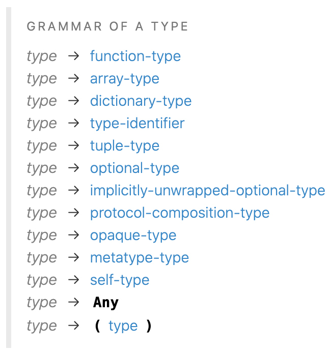Follow the metatype-type link
331x352 pixels.
[x=140, y=258]
